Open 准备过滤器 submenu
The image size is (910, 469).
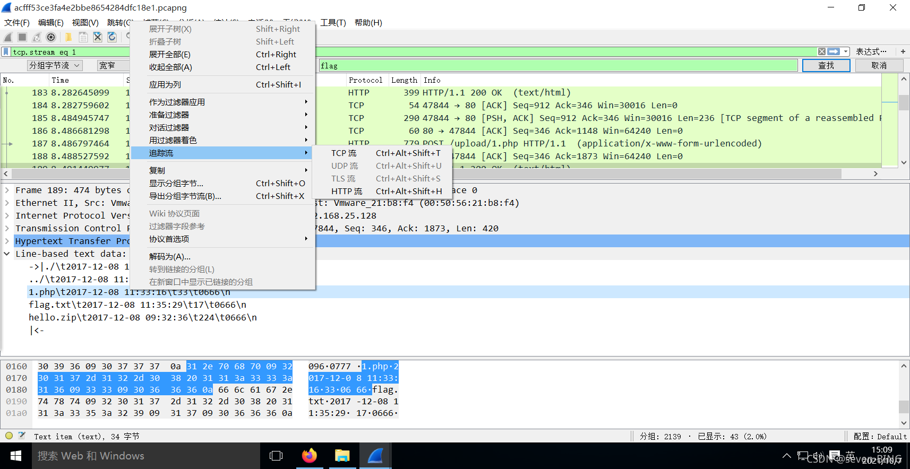(223, 115)
